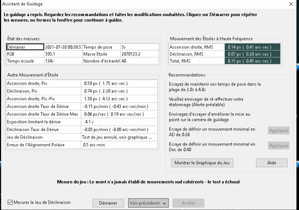
Task: Select the Ascension droite RMS value cell
Action: coord(252,47)
